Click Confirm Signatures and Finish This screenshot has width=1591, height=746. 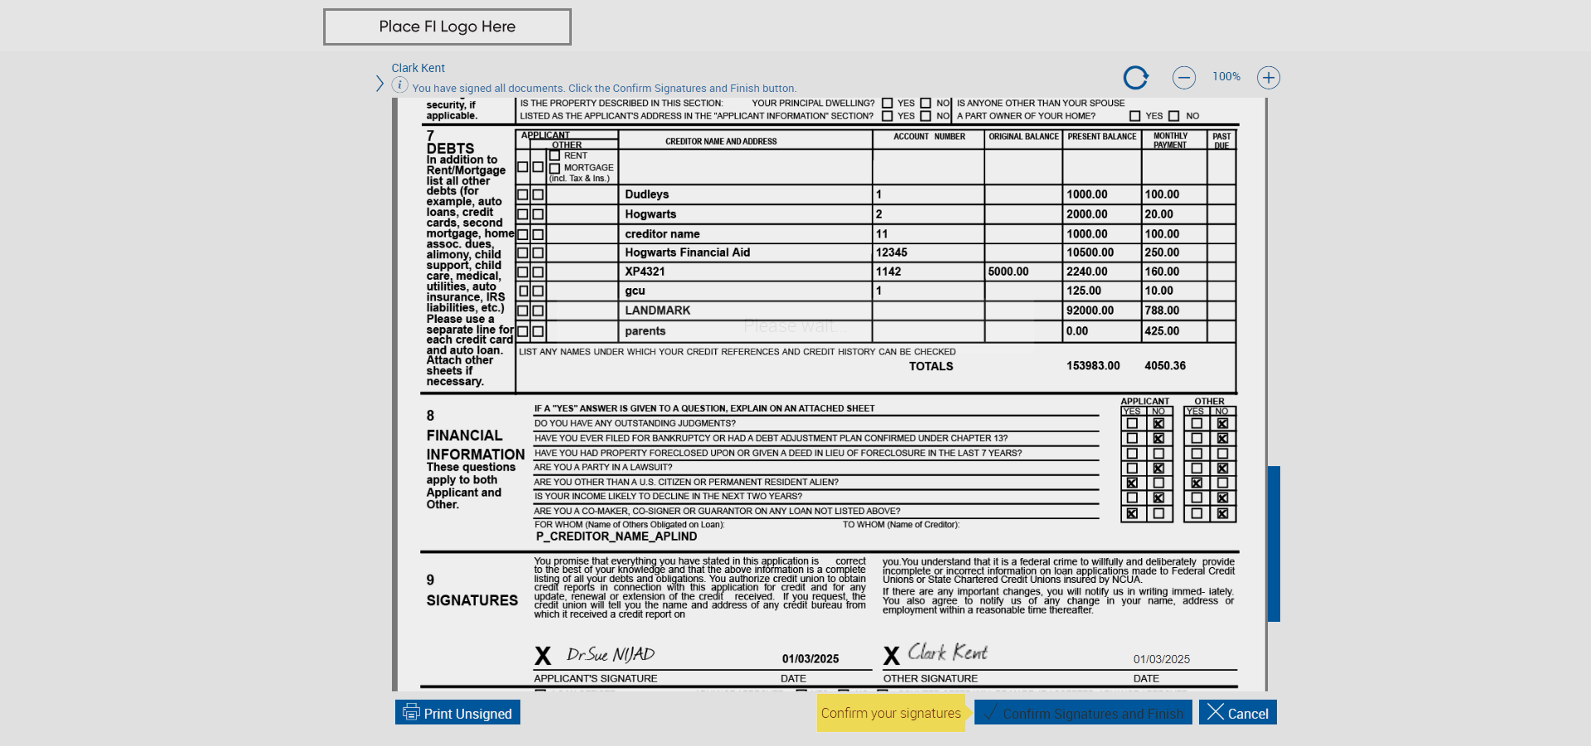click(1083, 713)
